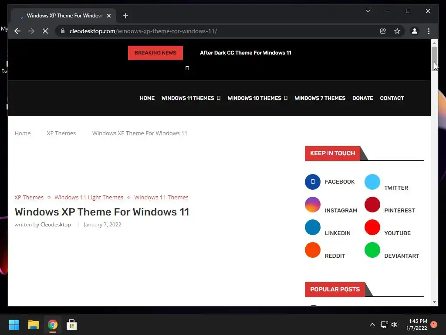446x335 pixels.
Task: Open the notification badge in the tray
Action: pyautogui.click(x=434, y=325)
